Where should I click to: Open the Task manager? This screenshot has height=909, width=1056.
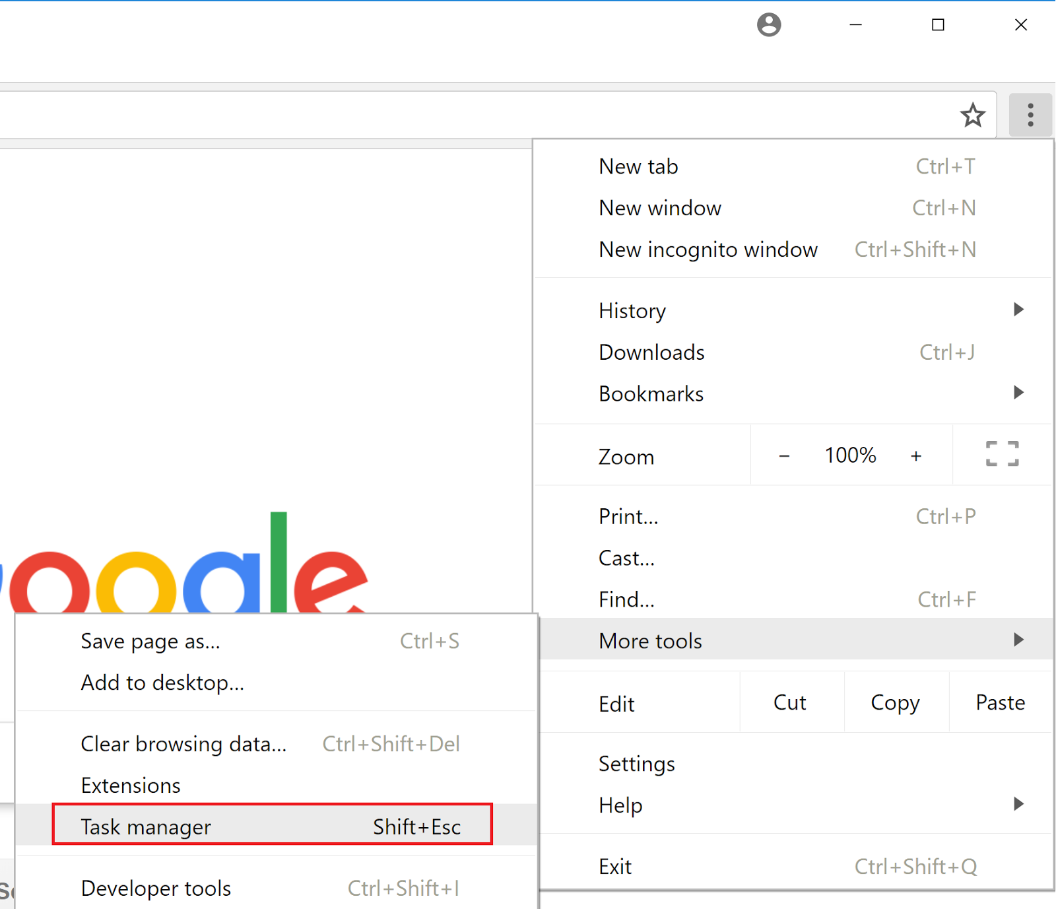(145, 826)
